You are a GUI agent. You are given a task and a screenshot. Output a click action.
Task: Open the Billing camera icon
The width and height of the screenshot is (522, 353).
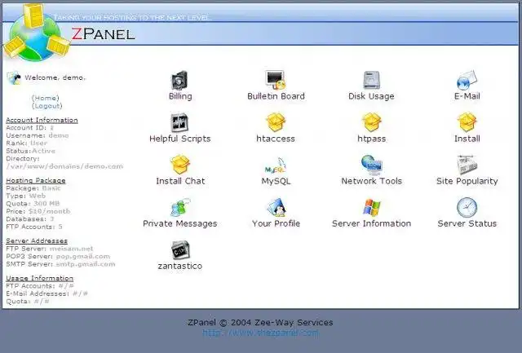tap(179, 80)
